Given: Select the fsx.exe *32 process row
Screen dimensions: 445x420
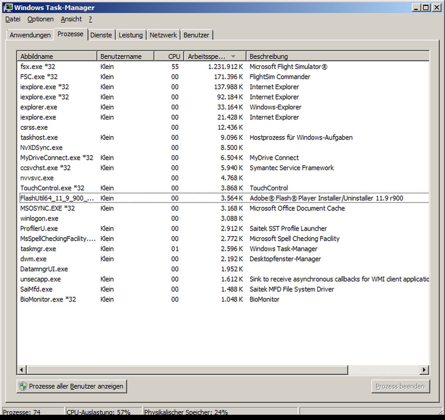Looking at the screenshot, I should [x=223, y=67].
